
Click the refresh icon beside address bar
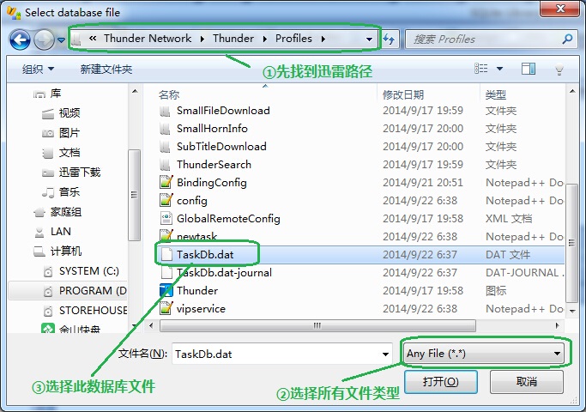click(389, 39)
